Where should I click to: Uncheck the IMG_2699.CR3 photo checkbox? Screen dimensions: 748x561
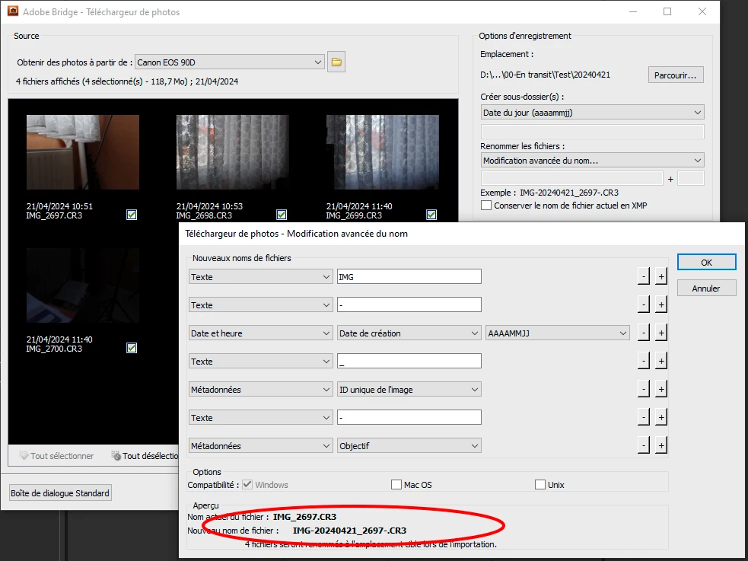(x=431, y=215)
